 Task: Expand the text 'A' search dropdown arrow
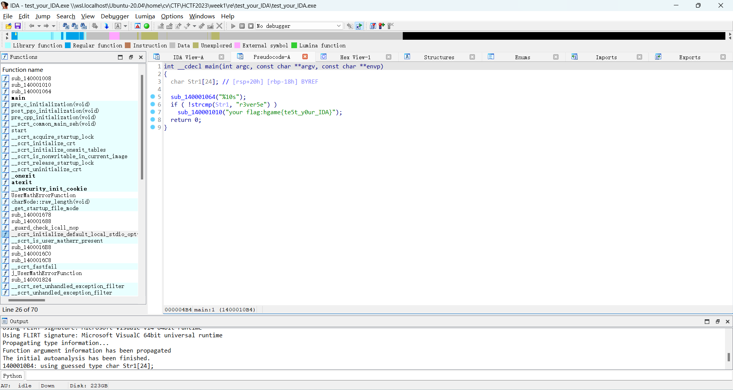(x=125, y=26)
